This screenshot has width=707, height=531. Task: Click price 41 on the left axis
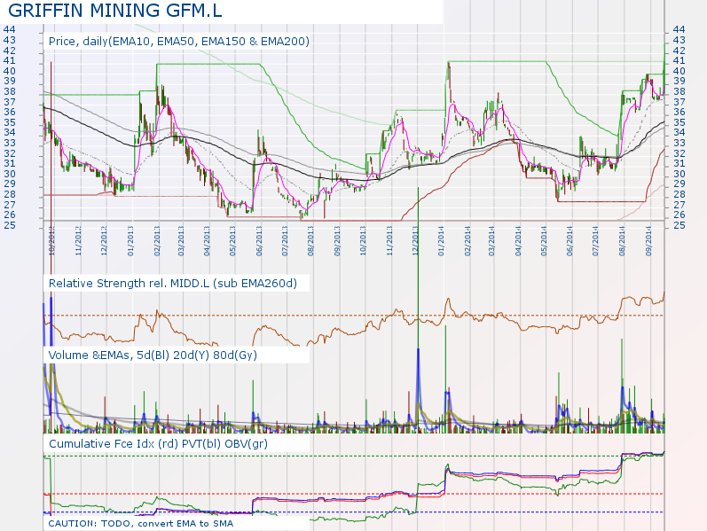pyautogui.click(x=10, y=60)
